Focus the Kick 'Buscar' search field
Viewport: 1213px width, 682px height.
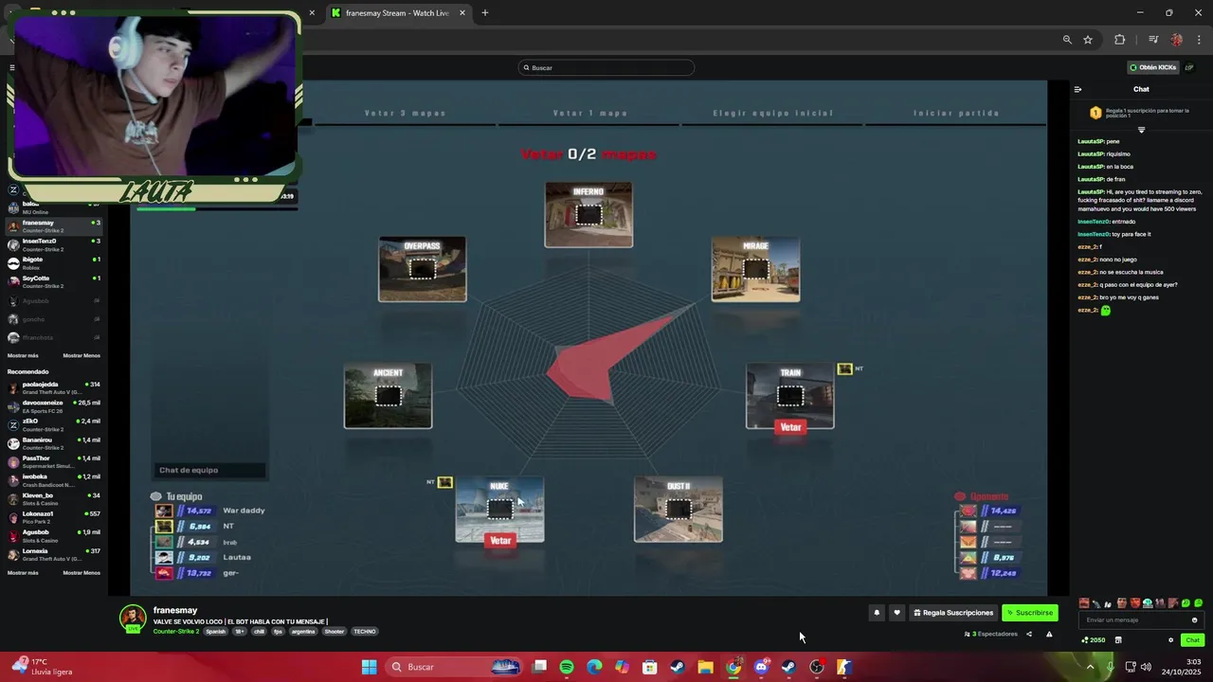point(606,67)
